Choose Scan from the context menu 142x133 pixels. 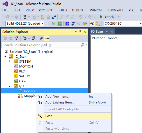pyautogui.click(x=74, y=116)
